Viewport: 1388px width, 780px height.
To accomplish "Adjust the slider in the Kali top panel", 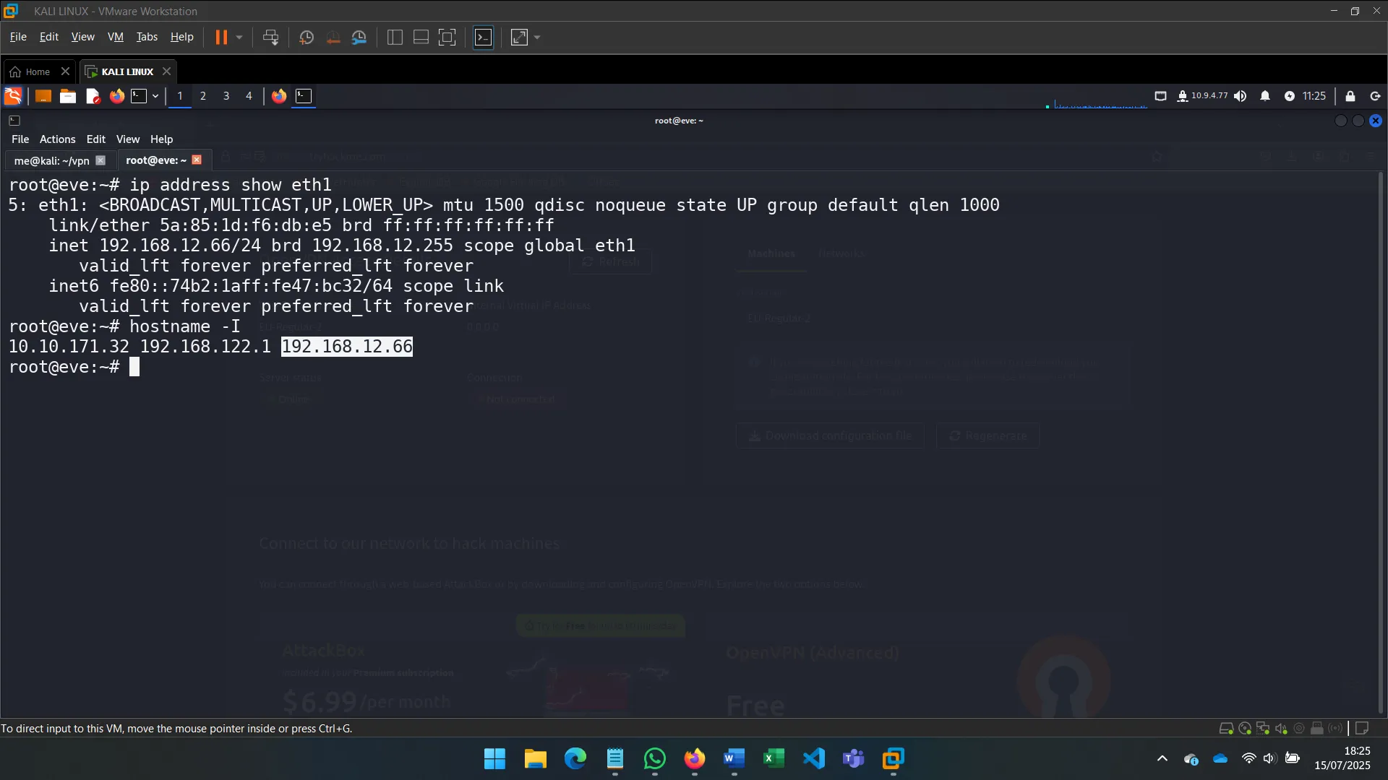I will tap(1099, 104).
